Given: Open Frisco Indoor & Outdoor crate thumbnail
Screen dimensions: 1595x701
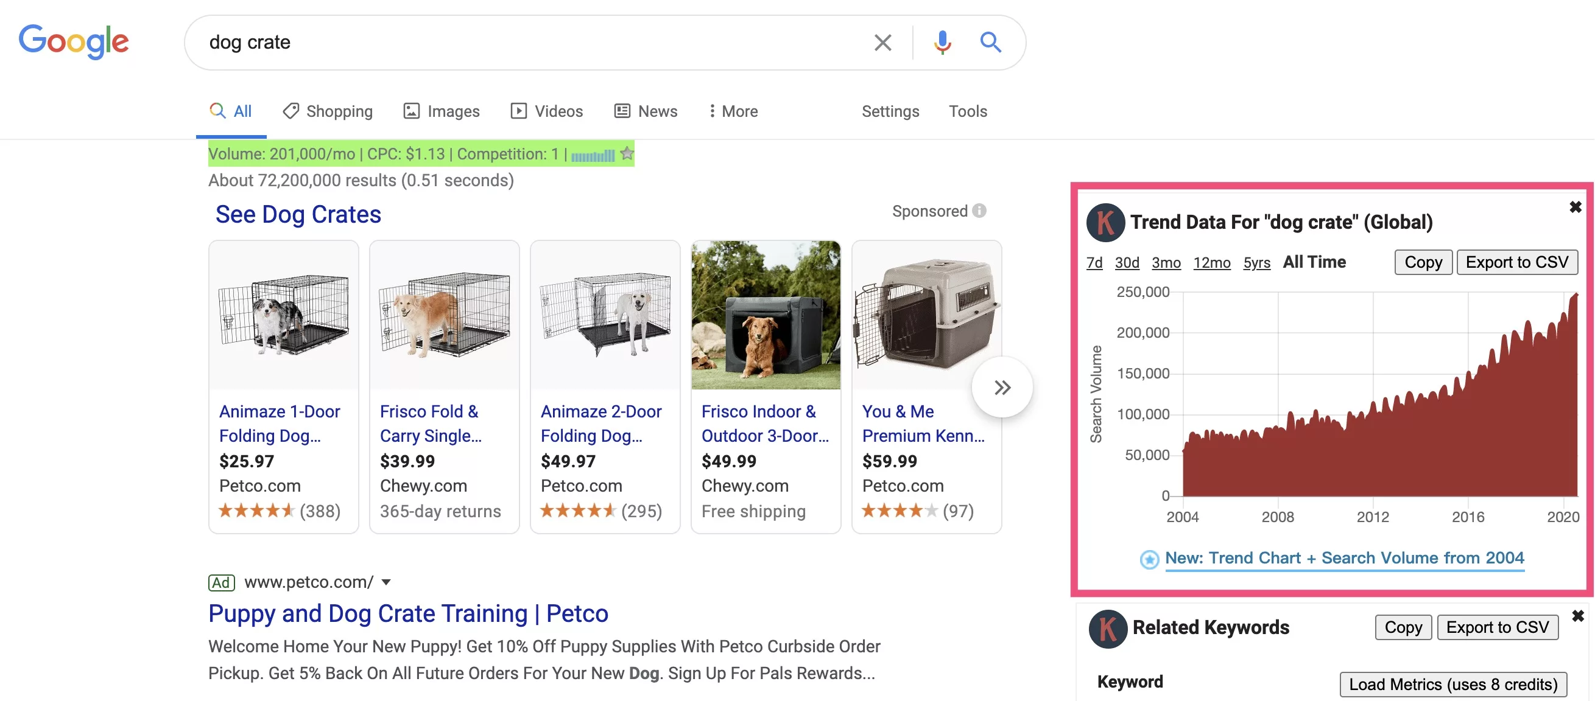Looking at the screenshot, I should point(766,315).
